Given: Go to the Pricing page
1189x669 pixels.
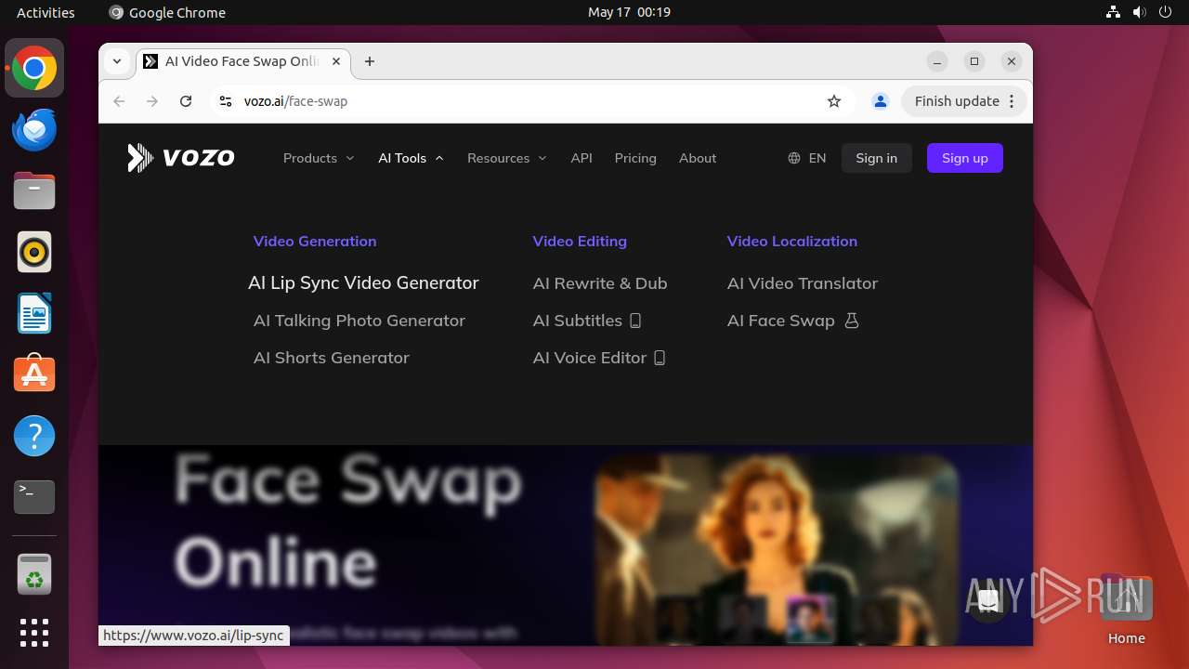Looking at the screenshot, I should pos(635,158).
